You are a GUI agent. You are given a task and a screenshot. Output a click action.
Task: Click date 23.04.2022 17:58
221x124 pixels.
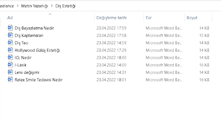point(111,36)
